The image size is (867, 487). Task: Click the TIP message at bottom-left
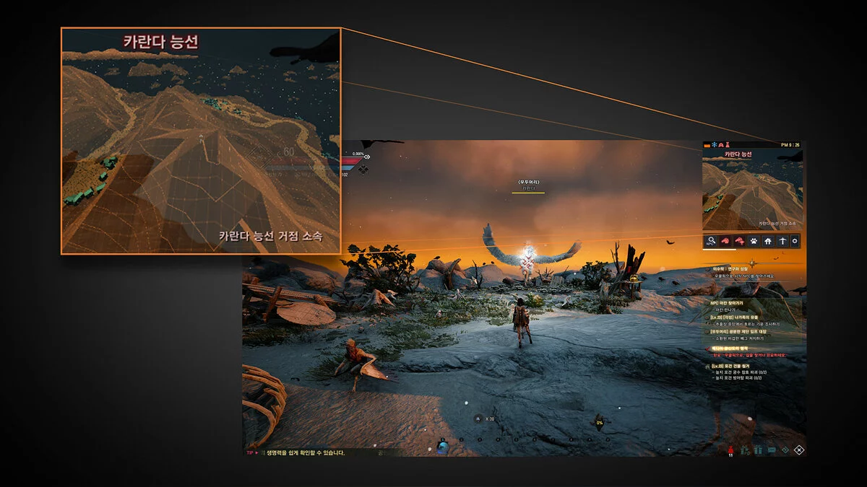coord(296,452)
